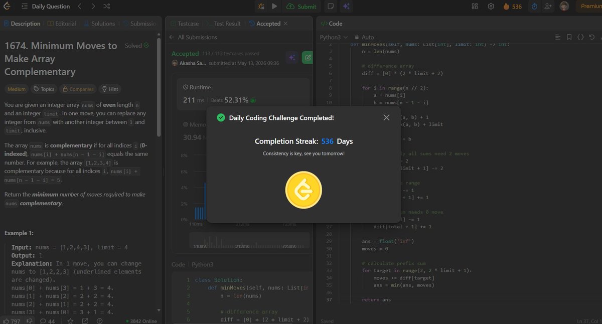Image resolution: width=602 pixels, height=324 pixels.
Task: Go to previous question arrow
Action: 79,7
